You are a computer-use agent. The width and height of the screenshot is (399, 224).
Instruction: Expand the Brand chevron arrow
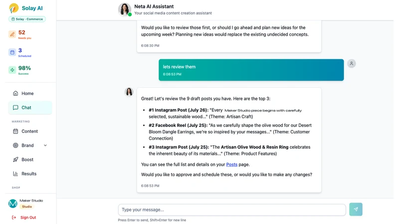45,145
